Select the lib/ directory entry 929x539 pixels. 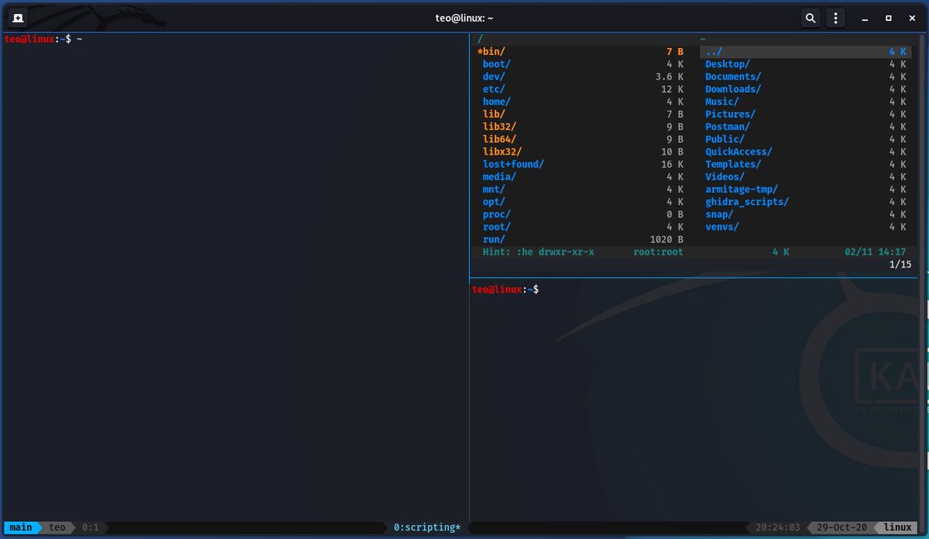[x=581, y=114]
